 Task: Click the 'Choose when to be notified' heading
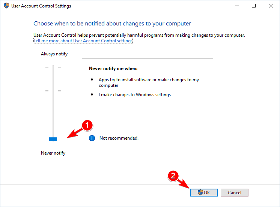(x=112, y=24)
